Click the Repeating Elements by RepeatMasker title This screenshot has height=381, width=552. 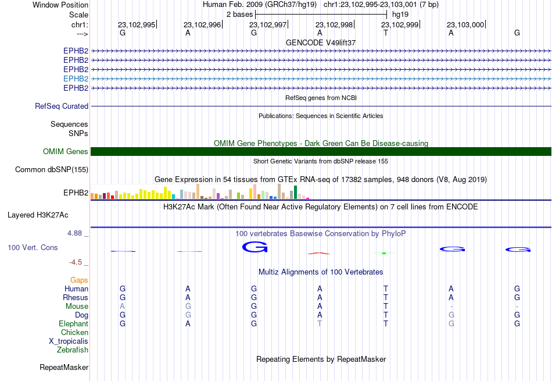point(321,359)
